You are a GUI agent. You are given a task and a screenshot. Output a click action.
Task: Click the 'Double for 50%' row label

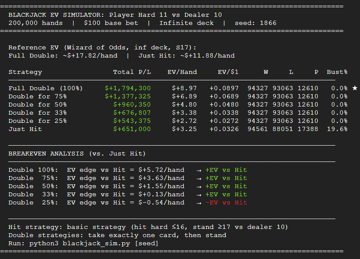click(x=37, y=105)
